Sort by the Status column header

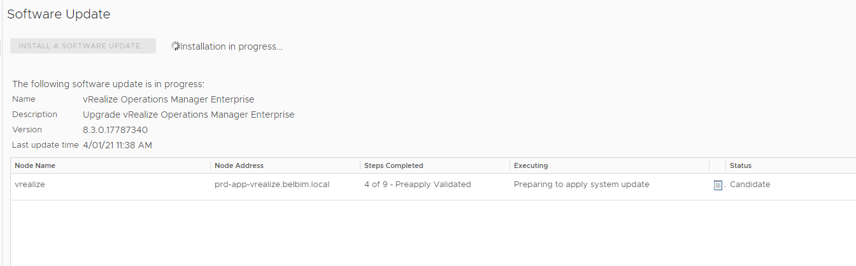[791, 165]
